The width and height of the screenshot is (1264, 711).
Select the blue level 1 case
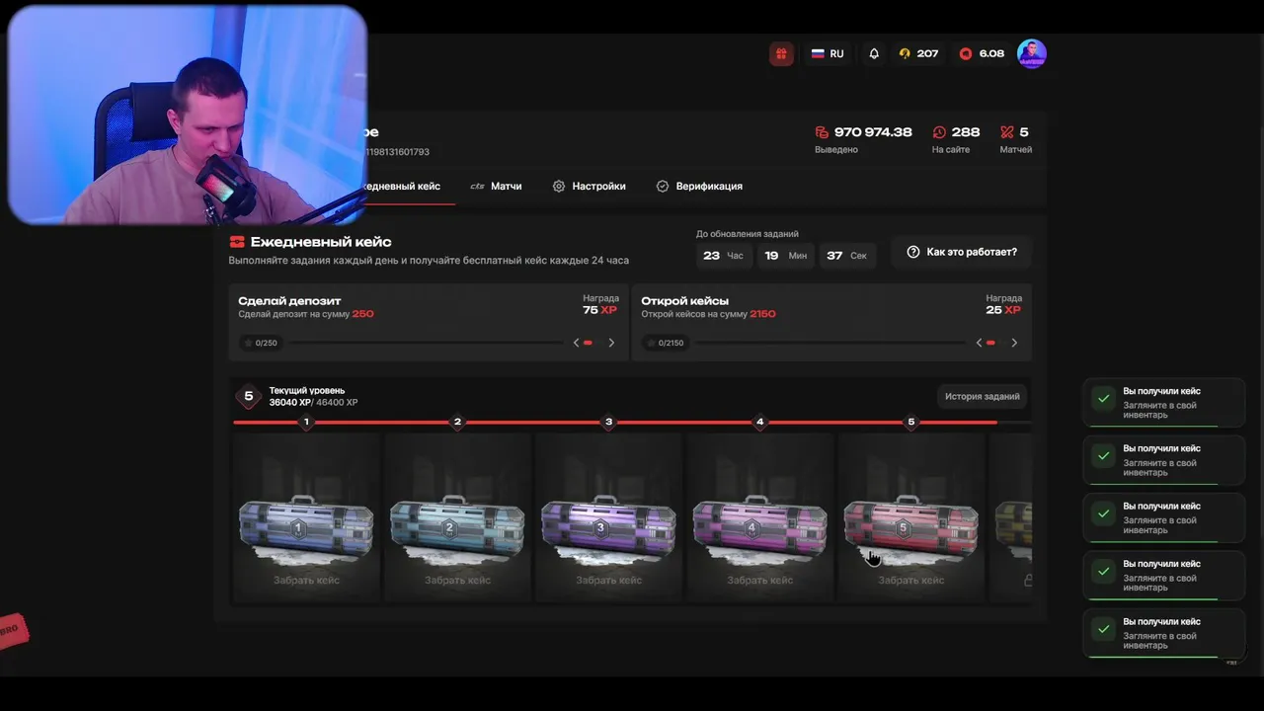coord(306,528)
